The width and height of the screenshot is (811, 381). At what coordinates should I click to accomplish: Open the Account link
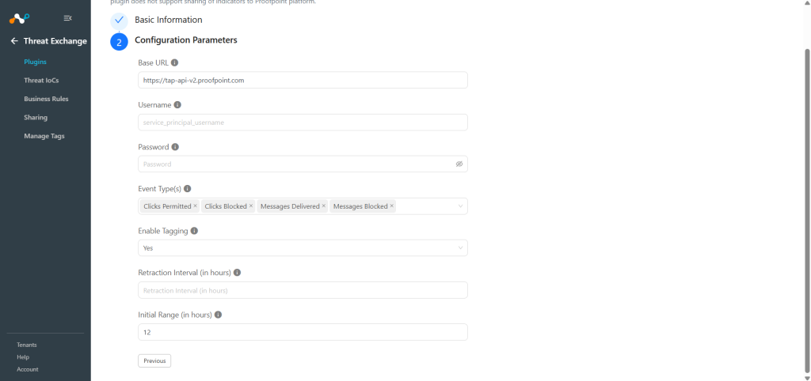pyautogui.click(x=28, y=370)
